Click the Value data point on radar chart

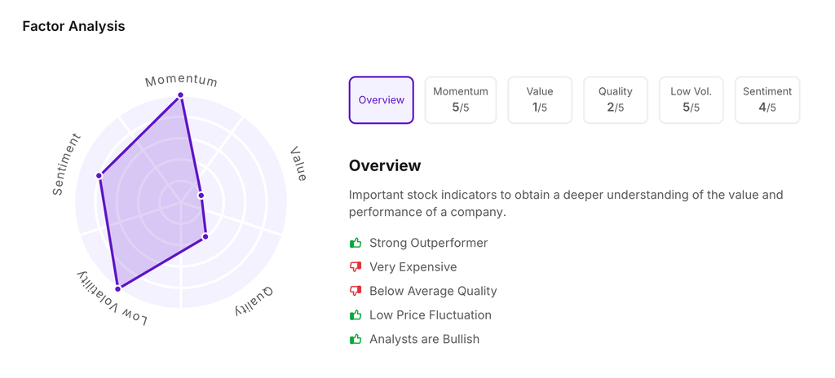click(x=201, y=196)
